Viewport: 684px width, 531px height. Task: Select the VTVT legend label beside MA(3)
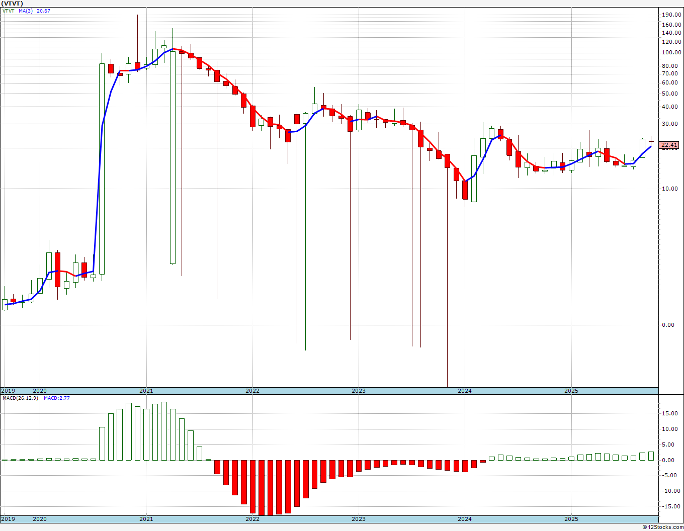tap(10, 11)
